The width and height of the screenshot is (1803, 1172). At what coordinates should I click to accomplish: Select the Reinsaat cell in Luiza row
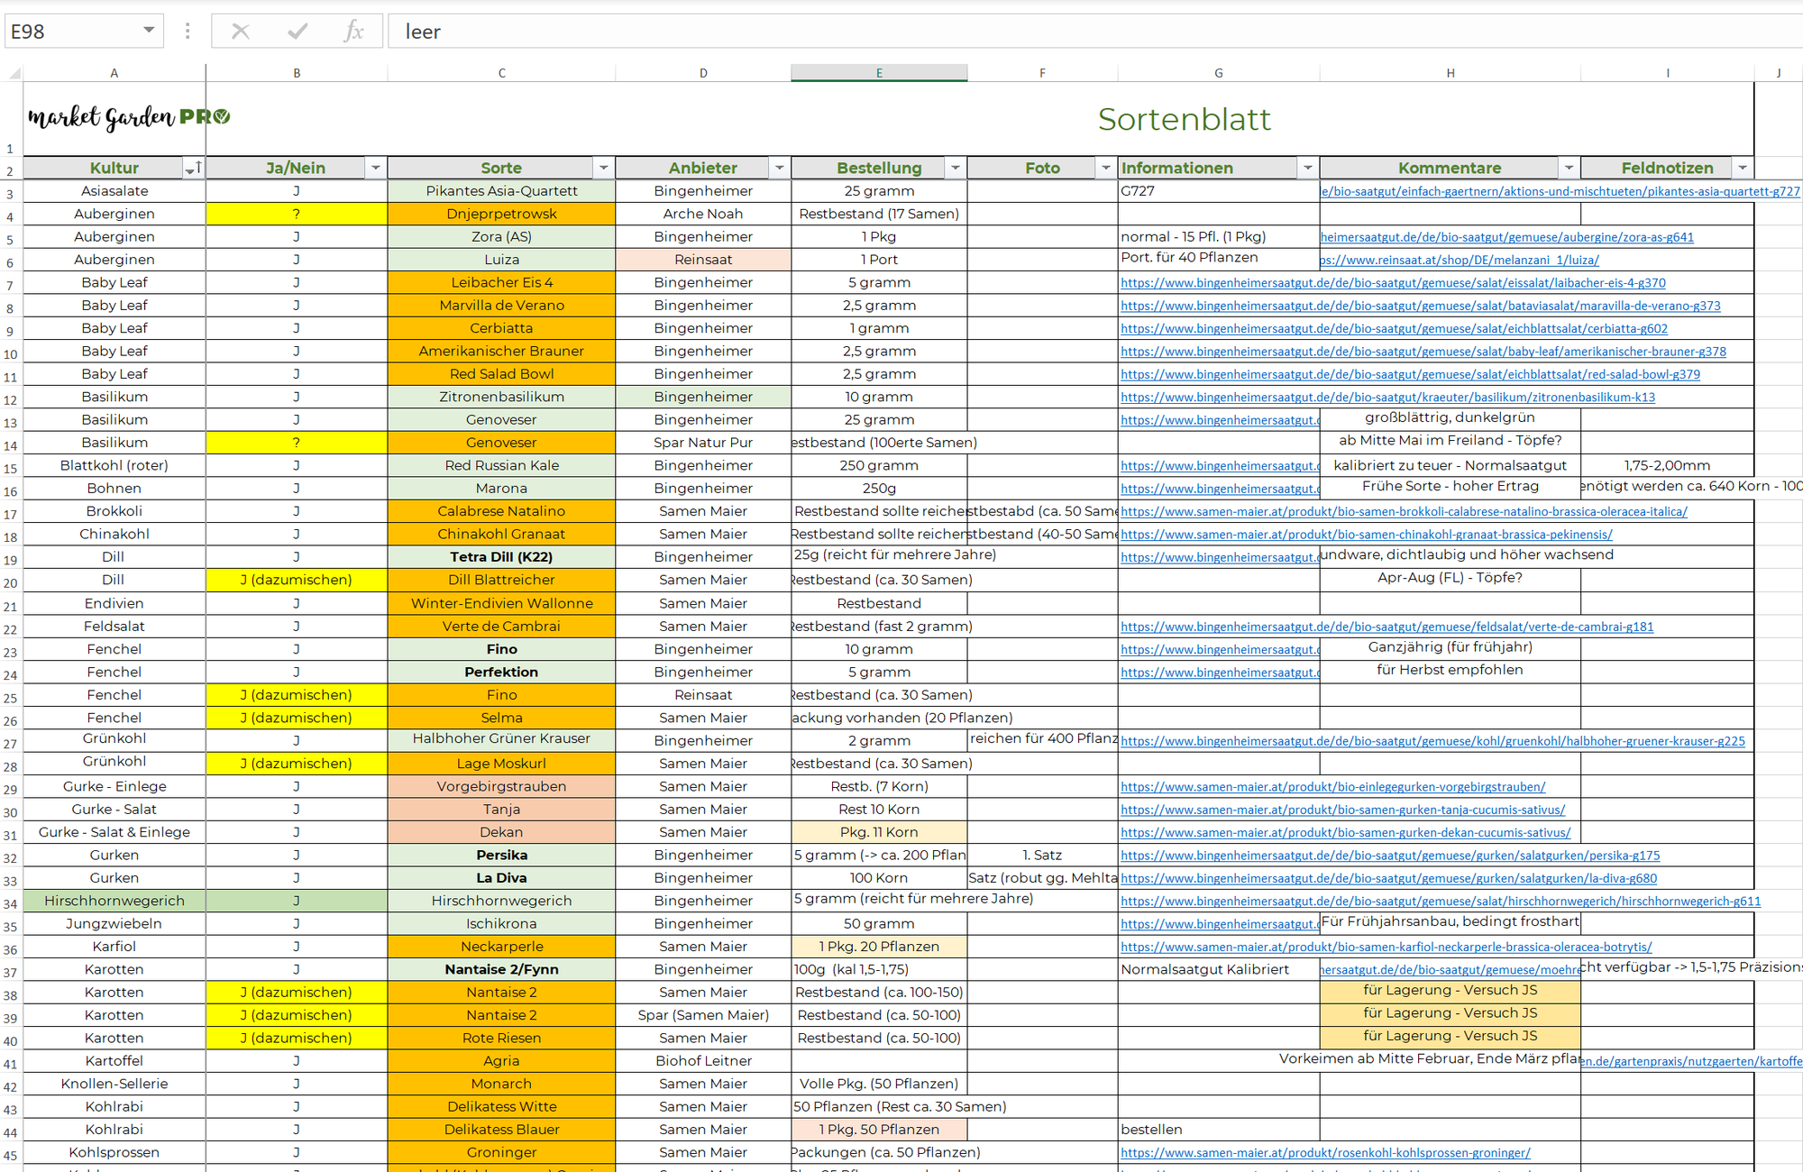tap(703, 260)
